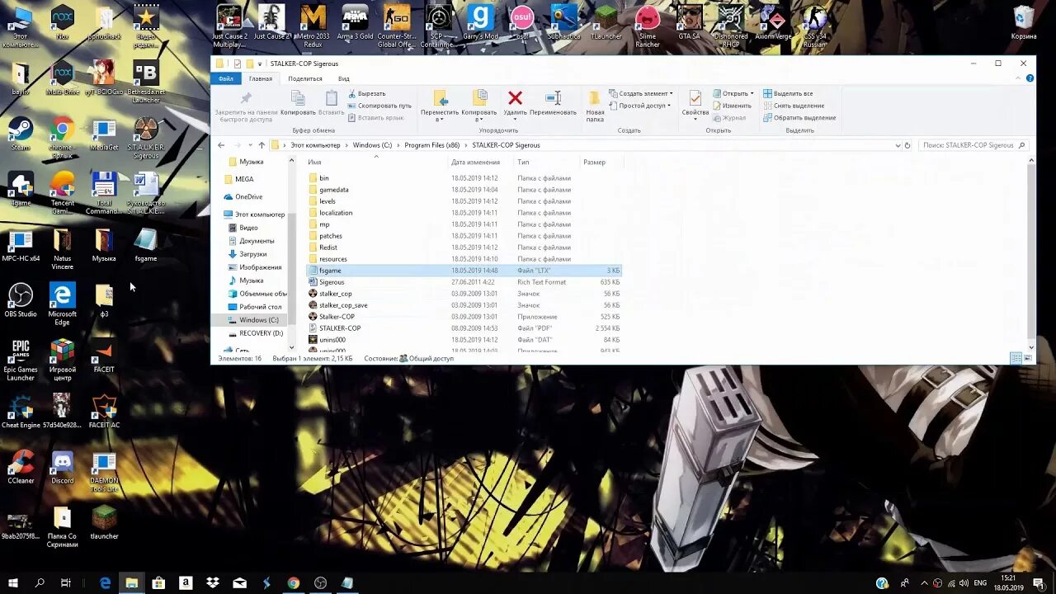Open Chrome from the taskbar
The width and height of the screenshot is (1056, 594).
[293, 582]
